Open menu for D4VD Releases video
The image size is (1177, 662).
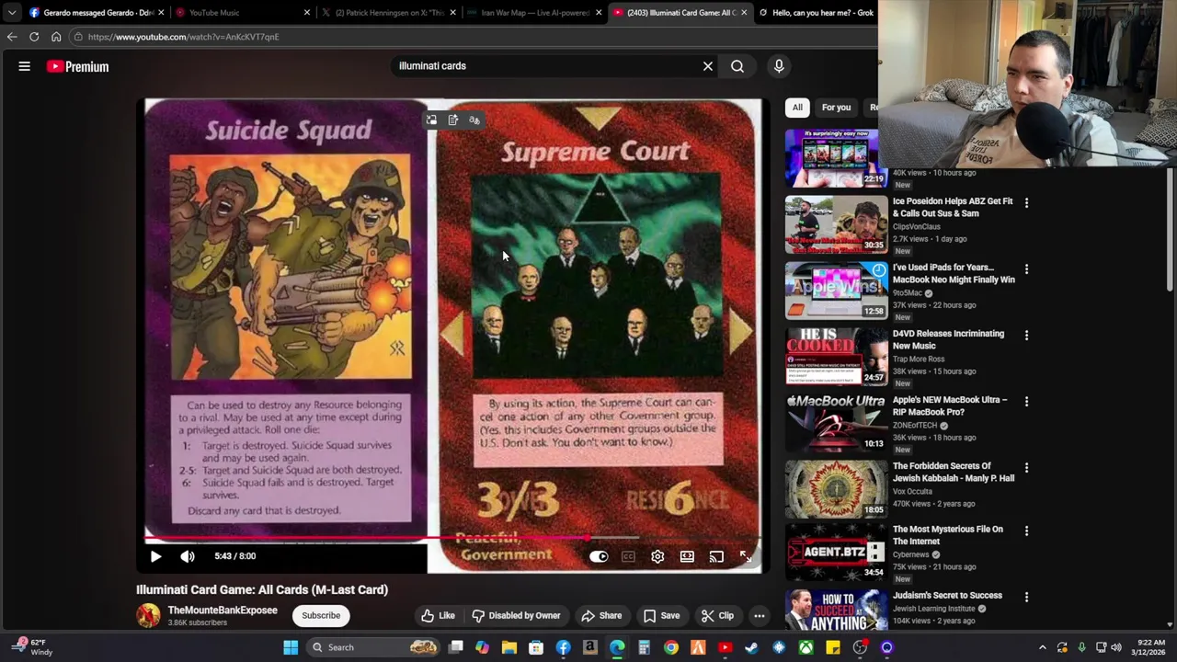[x=1026, y=335]
